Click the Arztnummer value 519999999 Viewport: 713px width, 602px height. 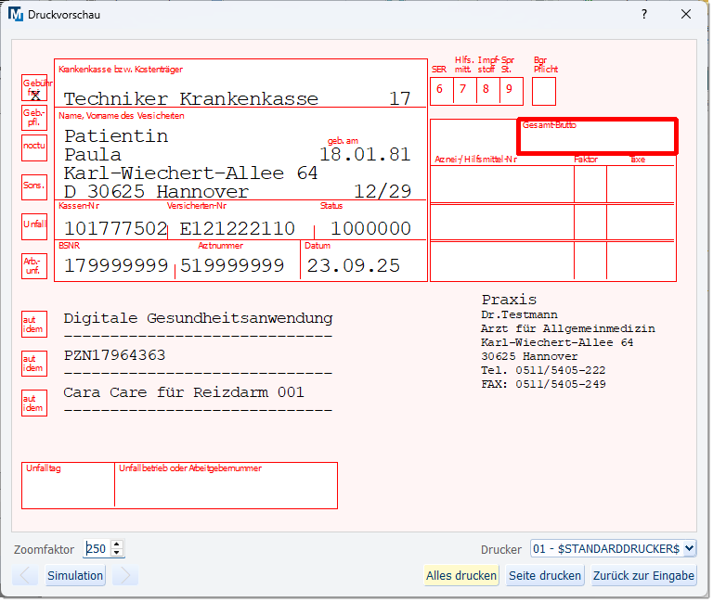(x=232, y=266)
